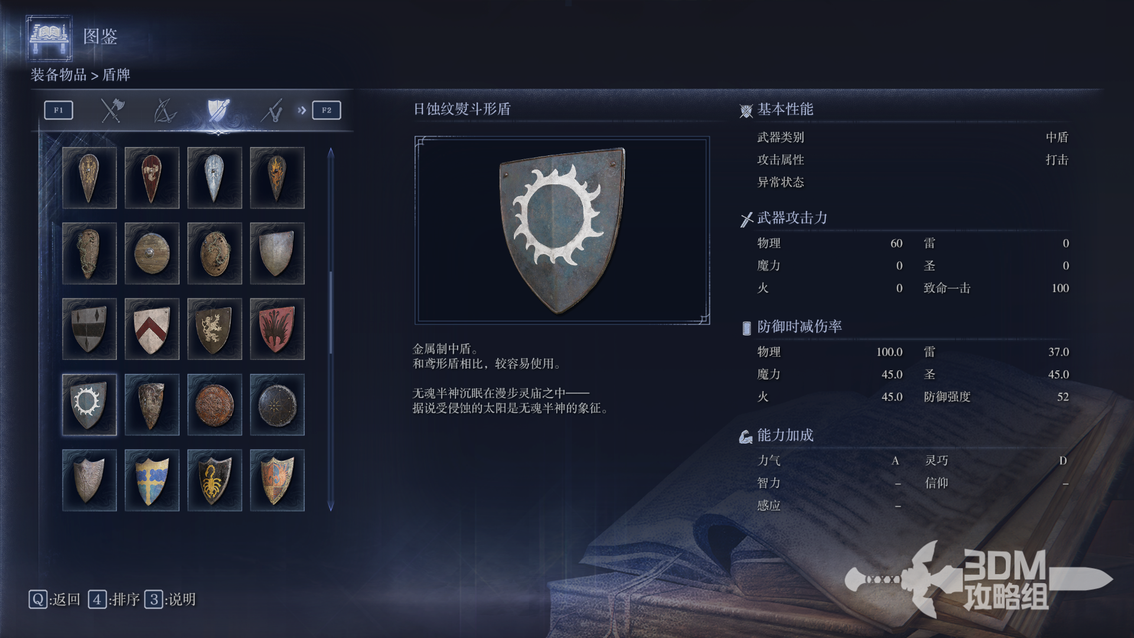Screen dimensions: 1134x638
Task: Click the F2 next category button
Action: 327,110
